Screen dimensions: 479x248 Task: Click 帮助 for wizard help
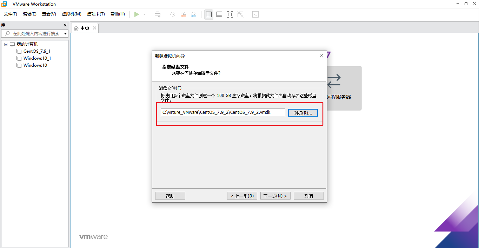170,196
